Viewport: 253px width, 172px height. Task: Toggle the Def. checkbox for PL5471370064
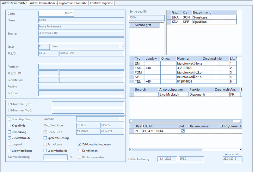point(183,131)
